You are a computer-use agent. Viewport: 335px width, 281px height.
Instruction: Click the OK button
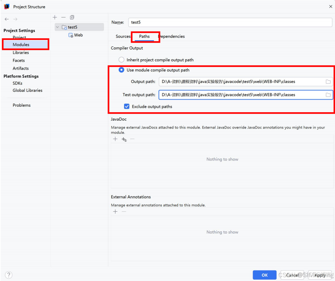(x=264, y=275)
